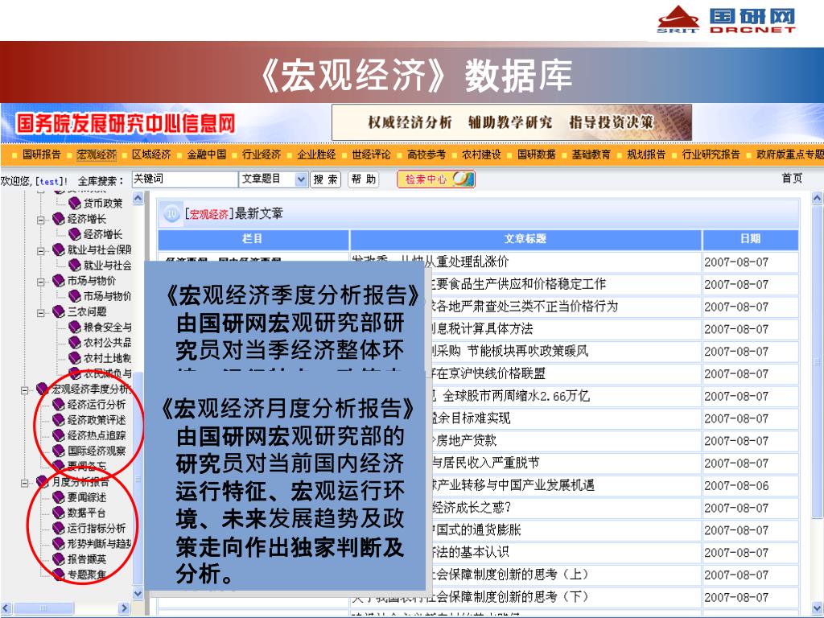Open 行业经济 in the navigation bar
This screenshot has height=618, width=824.
(262, 154)
